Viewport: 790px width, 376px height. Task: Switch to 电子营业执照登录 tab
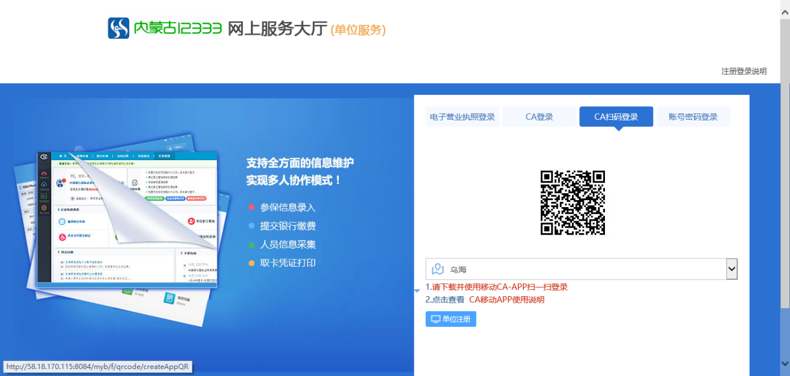[462, 117]
